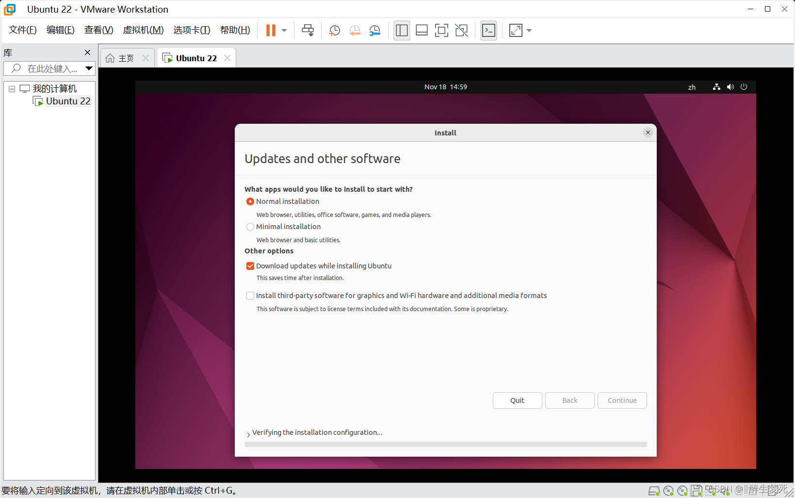Select Normal installation radio button

(x=250, y=201)
